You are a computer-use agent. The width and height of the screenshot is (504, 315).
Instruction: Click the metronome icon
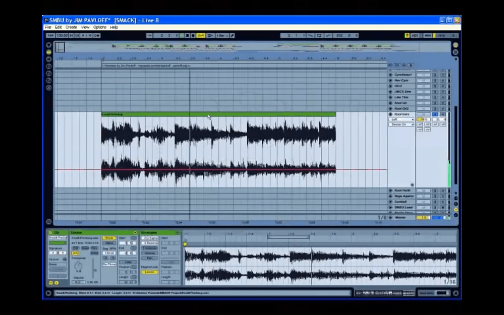(97, 35)
